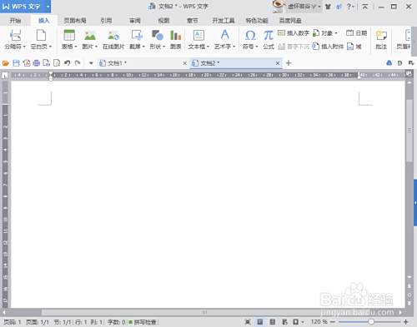Expand the 分隔符 dropdown arrow
417x327 pixels.
click(x=24, y=47)
